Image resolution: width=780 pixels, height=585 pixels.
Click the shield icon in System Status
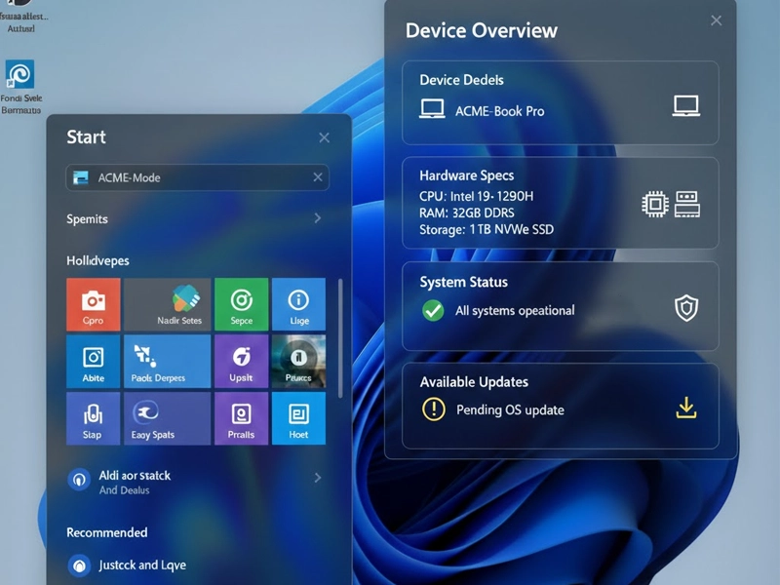coord(686,309)
